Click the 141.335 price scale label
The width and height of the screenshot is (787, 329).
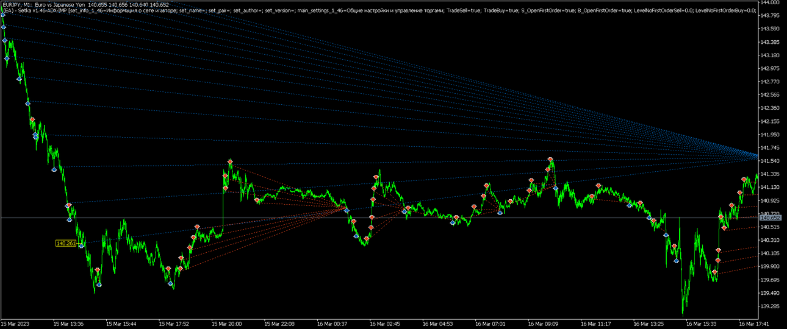click(771, 174)
